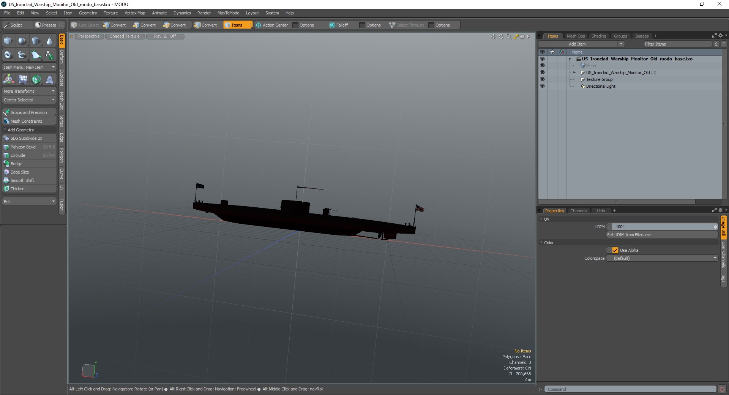Click the viewport rotate icon
The width and height of the screenshot is (729, 395).
[x=501, y=36]
